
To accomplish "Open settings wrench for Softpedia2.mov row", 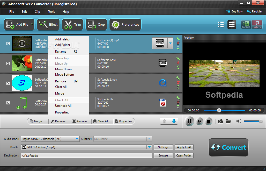I will tap(178, 78).
